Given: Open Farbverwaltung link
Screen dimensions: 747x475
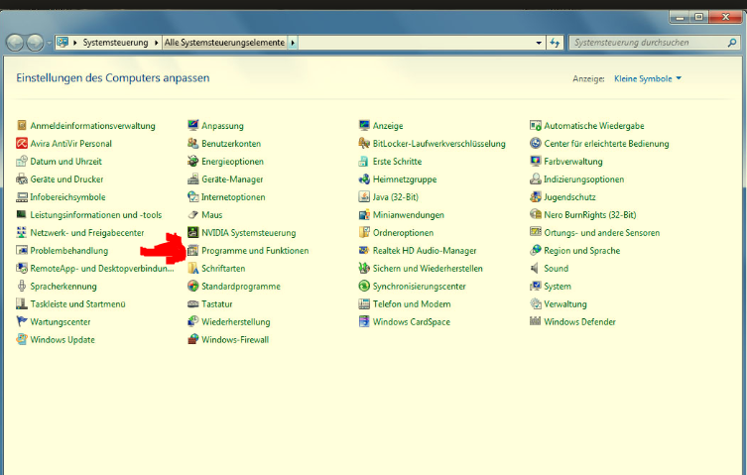Looking at the screenshot, I should pyautogui.click(x=573, y=161).
